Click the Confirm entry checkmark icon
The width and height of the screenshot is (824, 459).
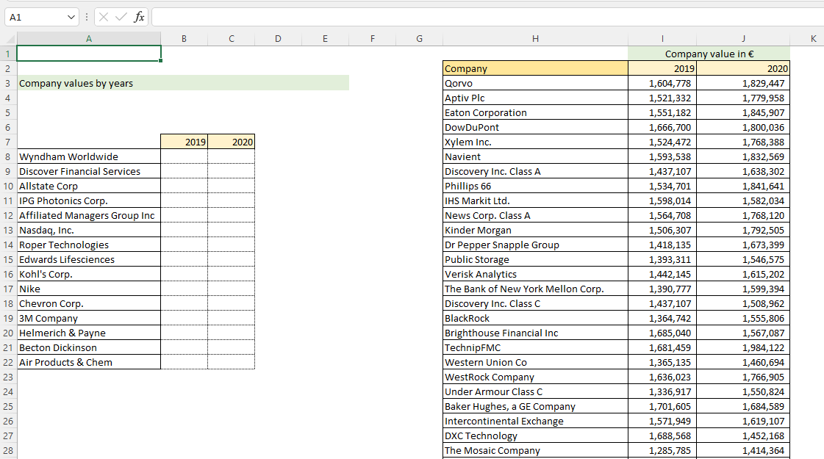coord(121,18)
